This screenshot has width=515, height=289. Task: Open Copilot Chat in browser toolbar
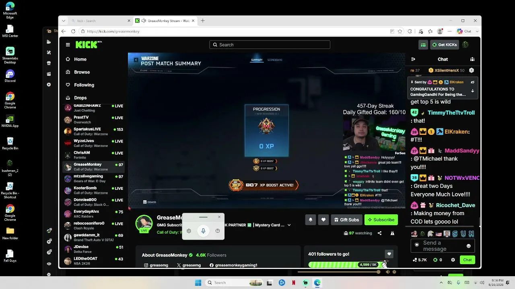pyautogui.click(x=464, y=31)
